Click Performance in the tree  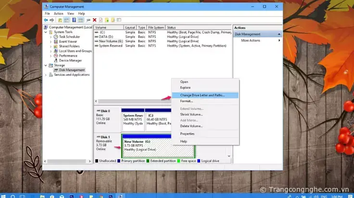[68, 56]
